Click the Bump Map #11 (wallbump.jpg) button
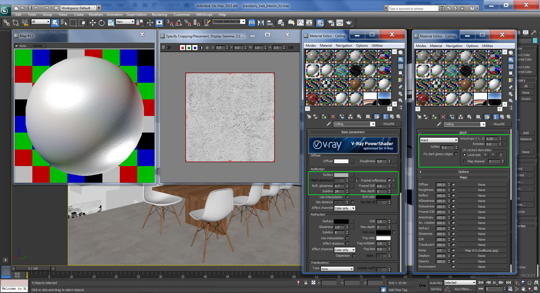The width and height of the screenshot is (540, 293). (481, 250)
